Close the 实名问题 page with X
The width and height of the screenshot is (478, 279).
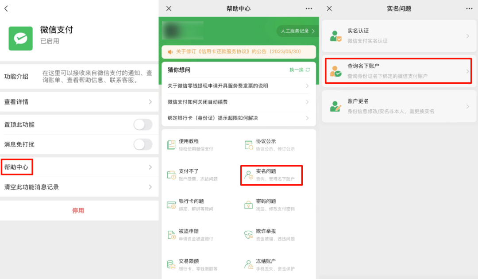point(329,8)
